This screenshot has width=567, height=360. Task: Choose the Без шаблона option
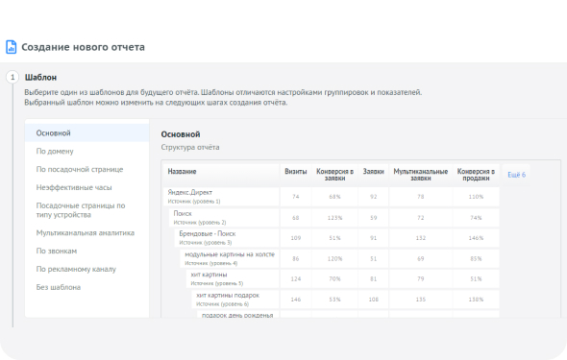(x=87, y=287)
